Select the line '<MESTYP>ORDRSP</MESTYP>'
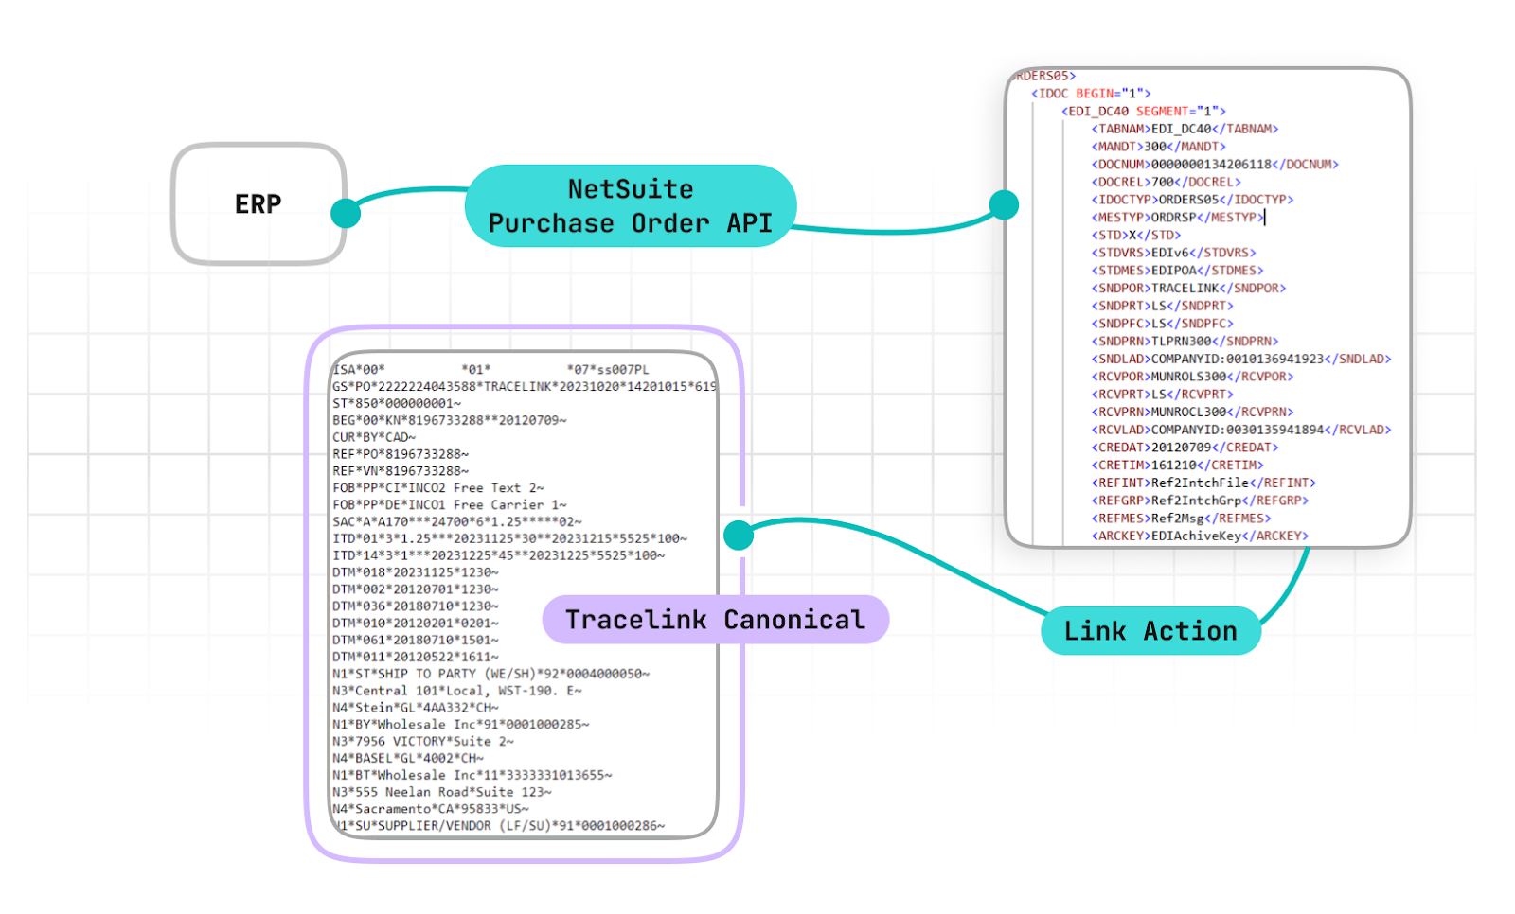 point(1177,217)
